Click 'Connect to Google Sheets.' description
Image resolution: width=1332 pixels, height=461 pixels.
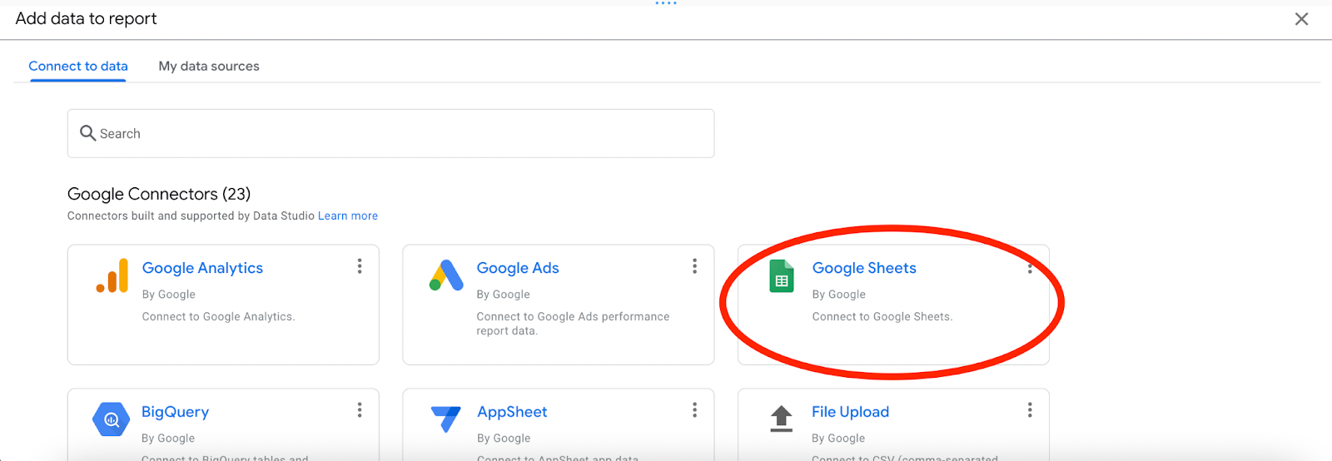pos(882,316)
